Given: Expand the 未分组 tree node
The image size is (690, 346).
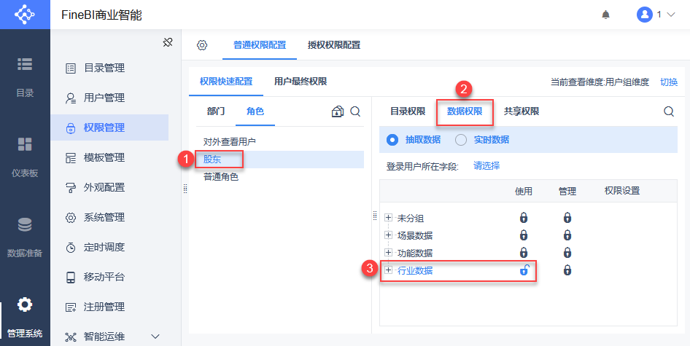Looking at the screenshot, I should pyautogui.click(x=389, y=218).
